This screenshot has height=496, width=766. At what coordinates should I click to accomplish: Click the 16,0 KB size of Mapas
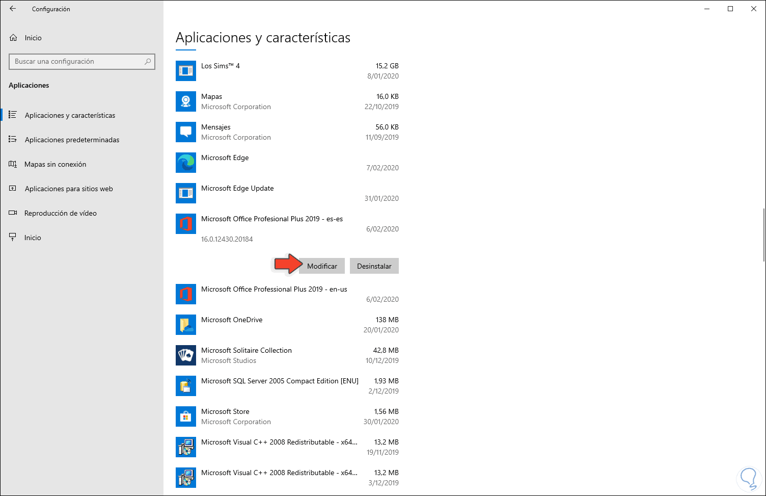click(388, 96)
